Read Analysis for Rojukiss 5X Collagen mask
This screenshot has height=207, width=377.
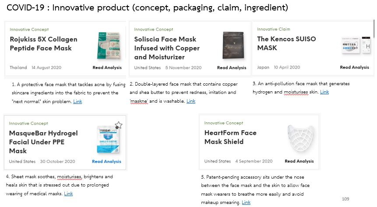pyautogui.click(x=107, y=68)
